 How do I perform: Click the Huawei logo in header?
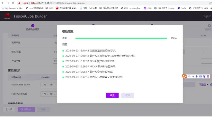(7, 16)
